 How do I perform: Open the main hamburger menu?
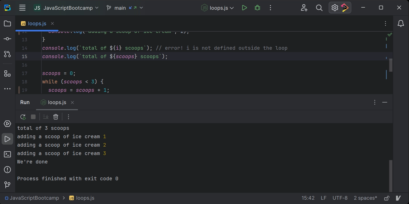[x=22, y=8]
